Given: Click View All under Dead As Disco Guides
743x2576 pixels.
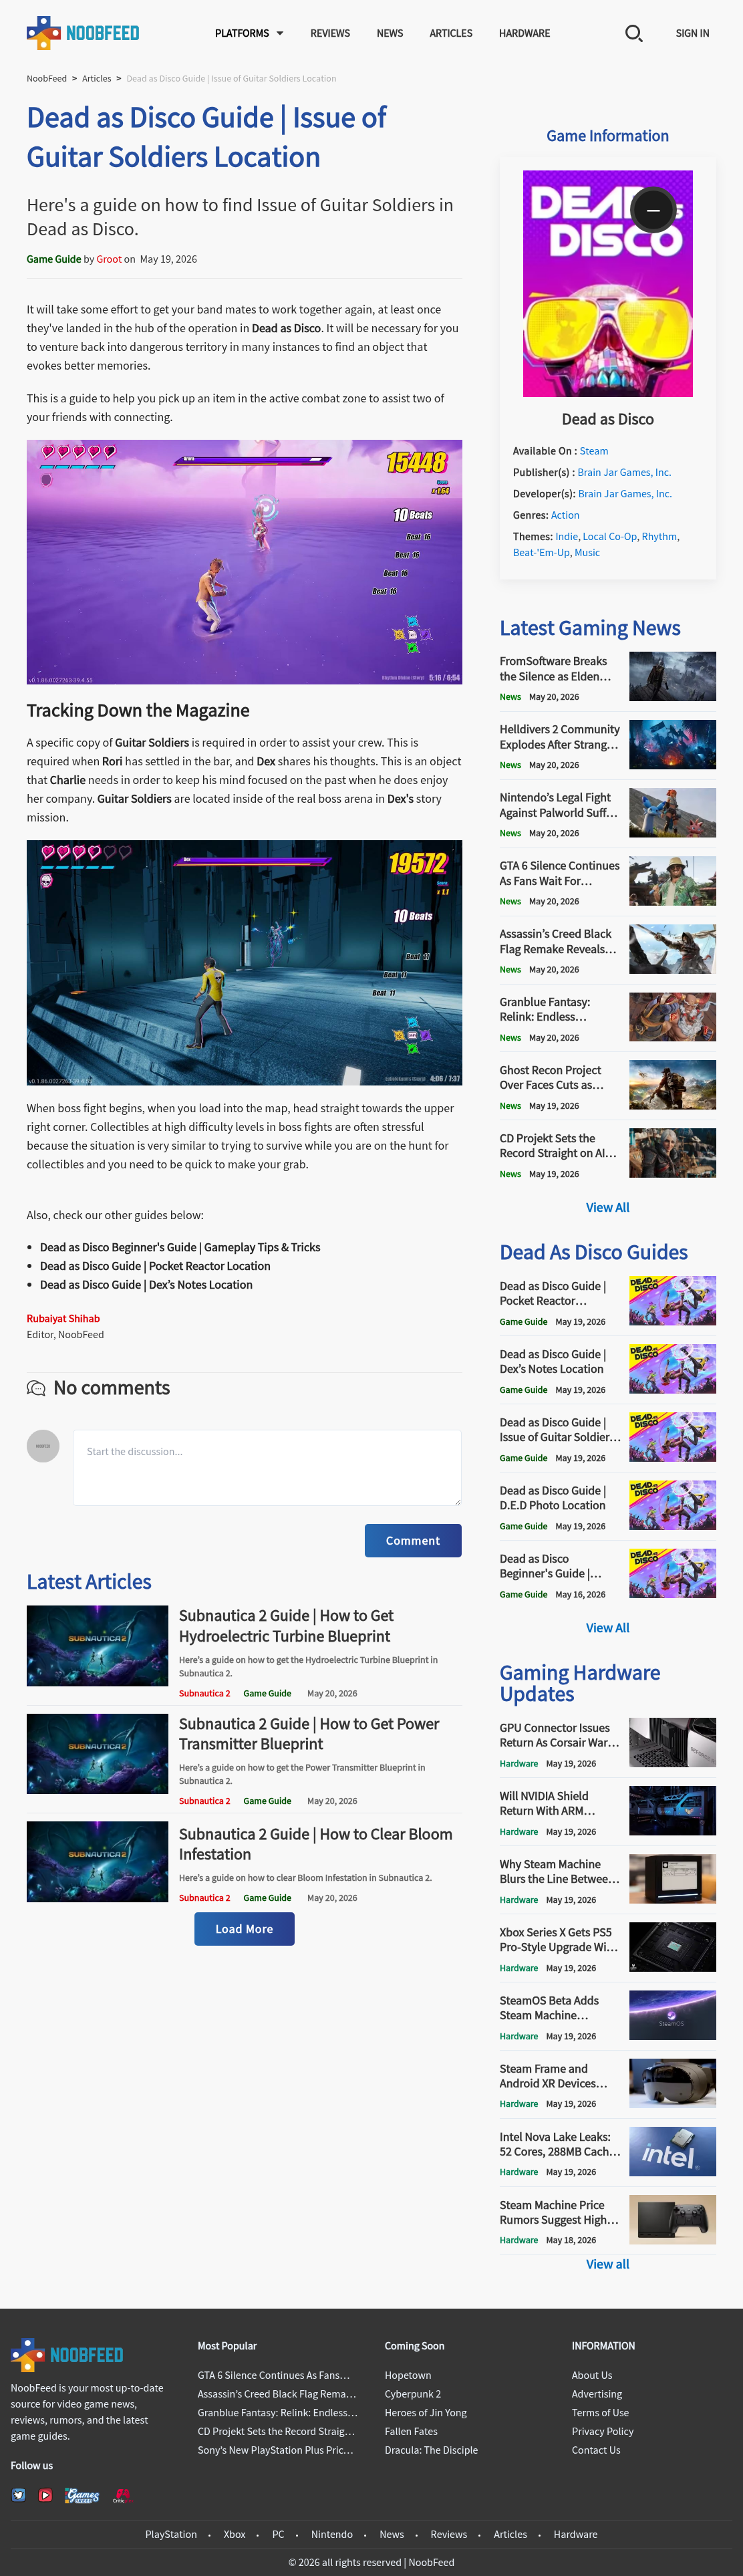Looking at the screenshot, I should pyautogui.click(x=607, y=1628).
